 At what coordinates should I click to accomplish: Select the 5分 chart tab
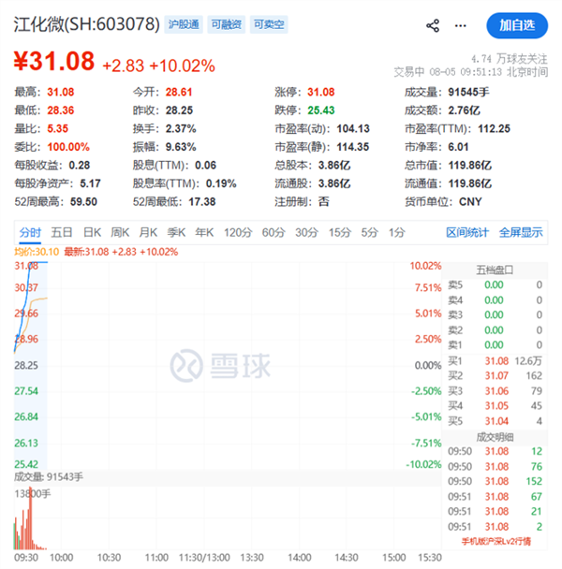[369, 232]
